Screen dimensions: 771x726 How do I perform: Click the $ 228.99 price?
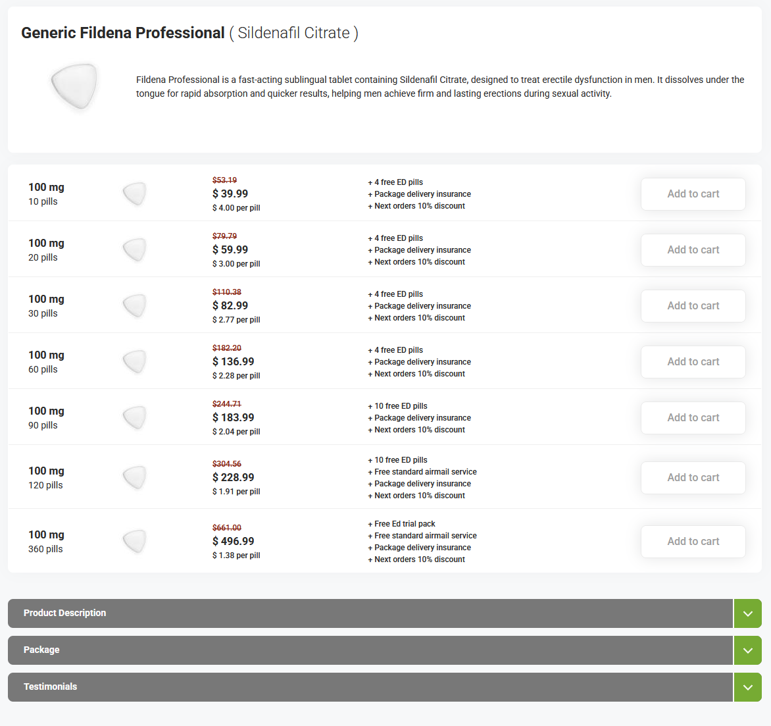233,478
